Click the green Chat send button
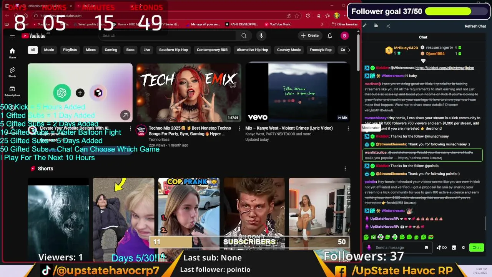The image size is (492, 277). click(477, 248)
